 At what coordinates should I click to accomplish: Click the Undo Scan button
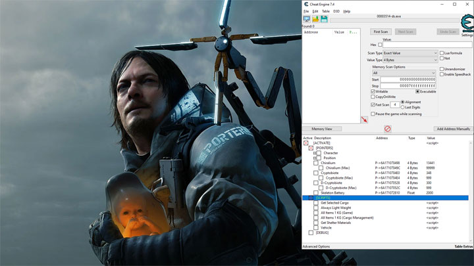coord(448,32)
